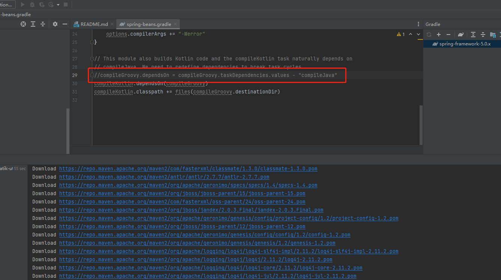Screen dimensions: 501x280
Task: Click the Debug bug icon
Action: tap(32, 5)
